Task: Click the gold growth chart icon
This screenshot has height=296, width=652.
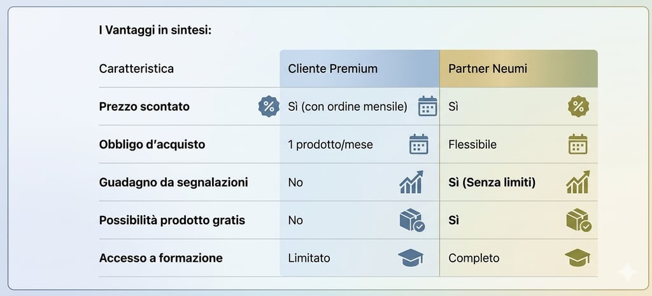Action: (578, 182)
